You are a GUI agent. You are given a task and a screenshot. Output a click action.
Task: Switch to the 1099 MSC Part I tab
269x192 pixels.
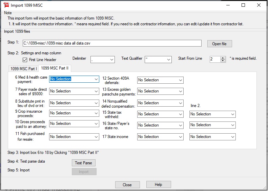click(x=24, y=68)
